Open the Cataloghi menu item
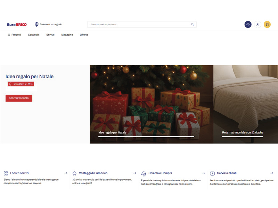The height and width of the screenshot is (208, 278). (34, 35)
